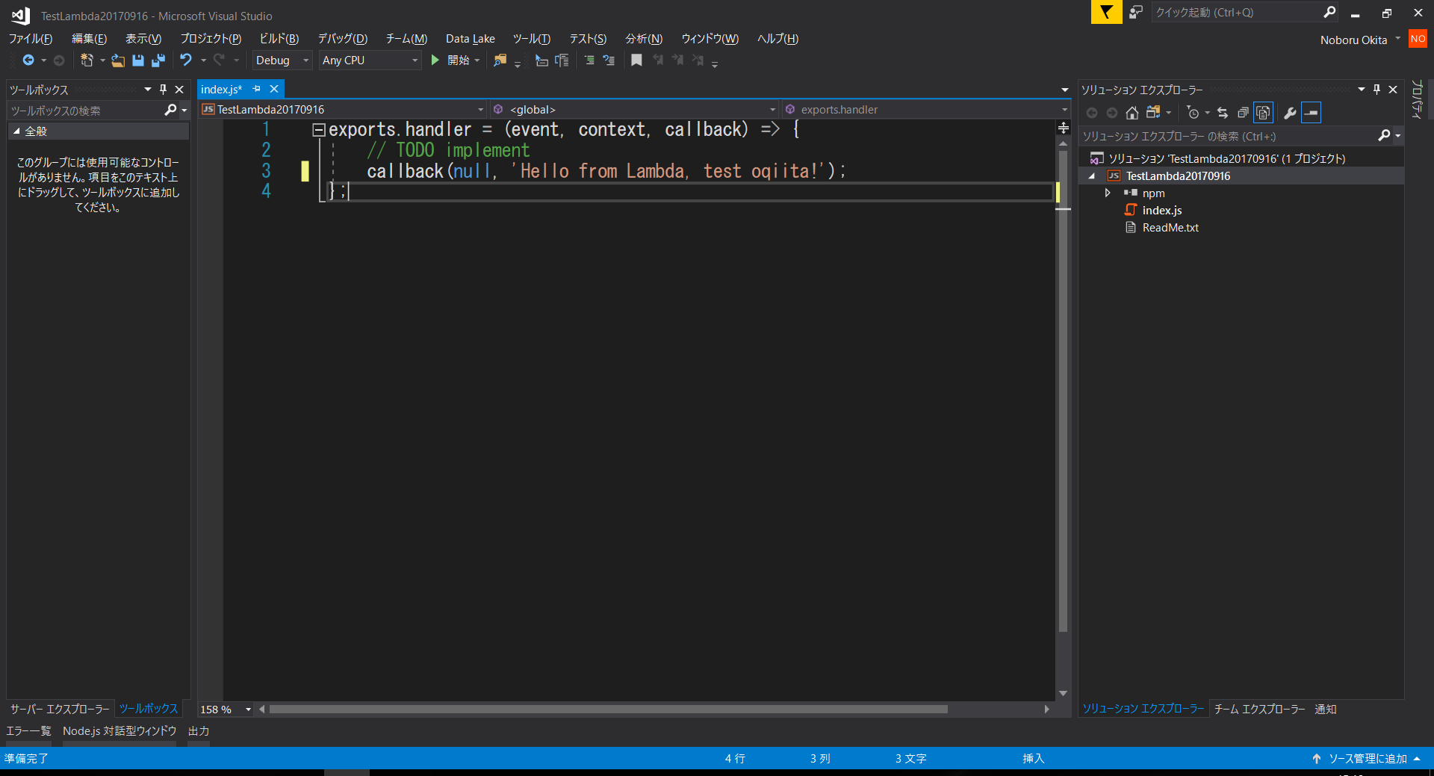
Task: Click the editor vertical scrollbar thumb
Action: [x=1064, y=391]
